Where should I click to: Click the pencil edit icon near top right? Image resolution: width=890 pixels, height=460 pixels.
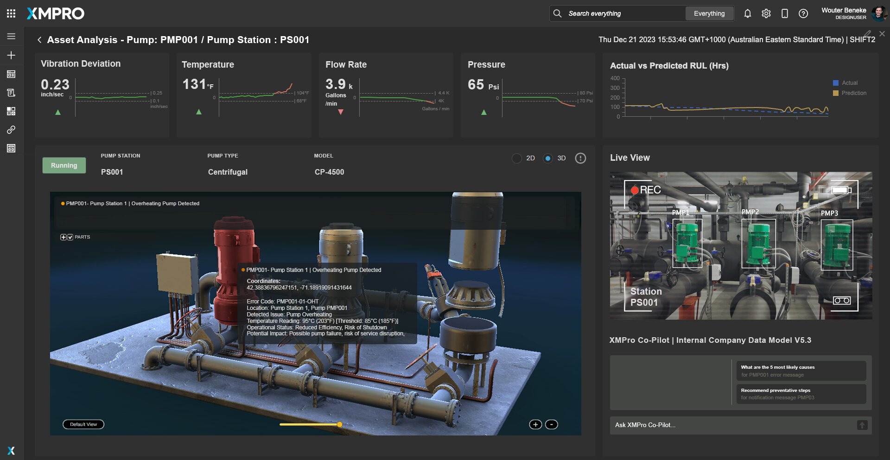click(867, 34)
